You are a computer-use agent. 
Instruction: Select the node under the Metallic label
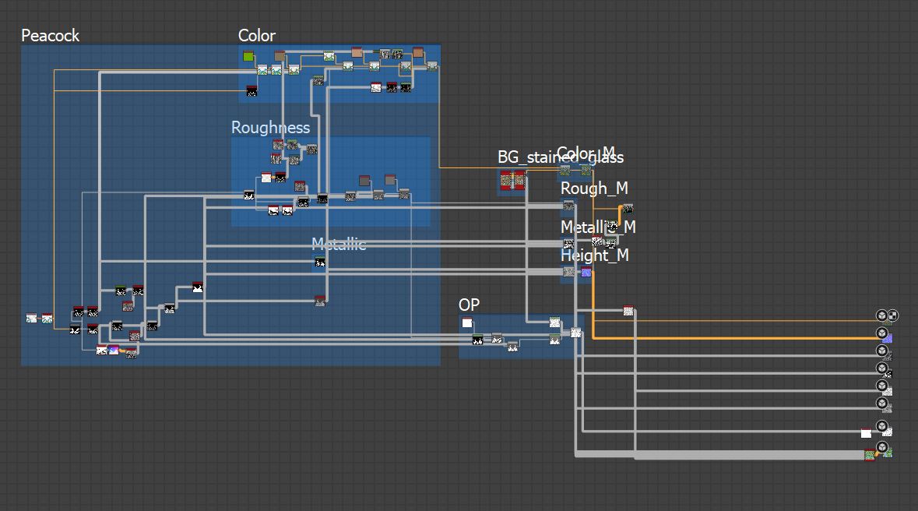point(320,262)
